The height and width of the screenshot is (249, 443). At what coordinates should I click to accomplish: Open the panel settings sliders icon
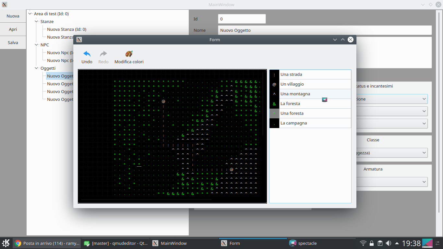click(438, 243)
